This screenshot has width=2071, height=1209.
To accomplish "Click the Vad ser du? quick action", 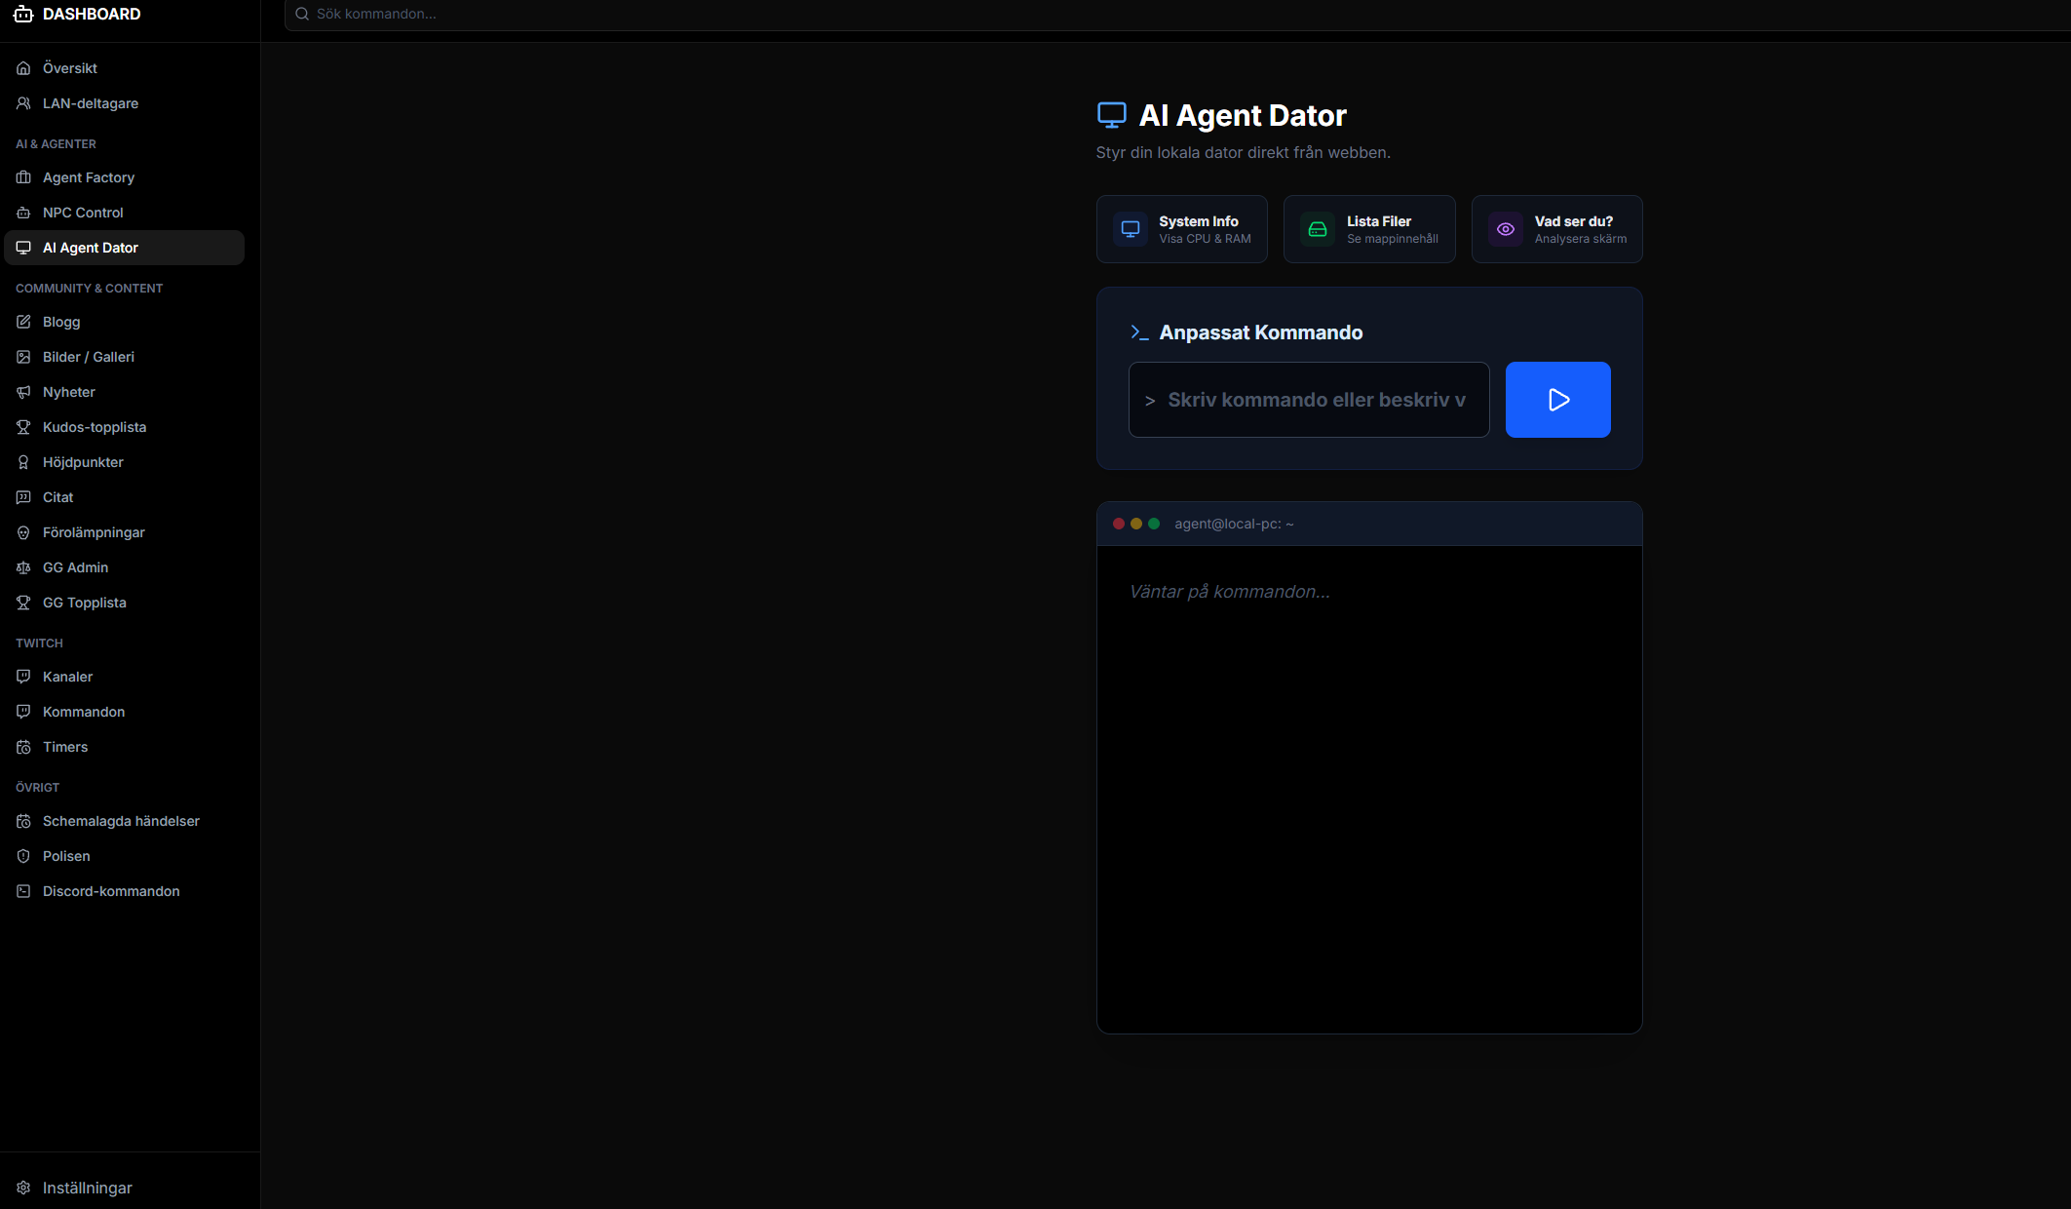I will point(1556,229).
